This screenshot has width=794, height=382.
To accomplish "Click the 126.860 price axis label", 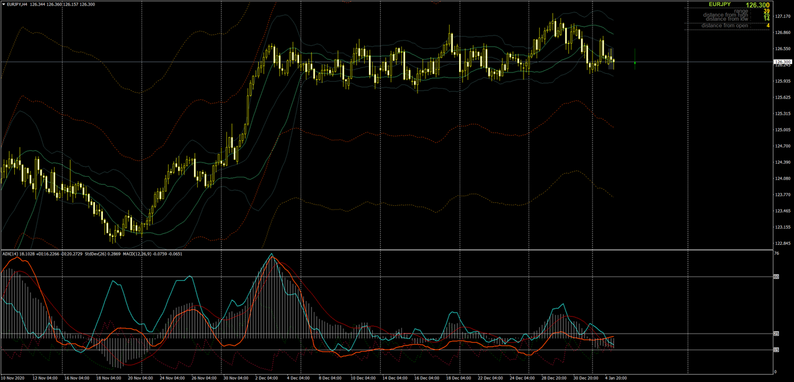I will pos(783,33).
